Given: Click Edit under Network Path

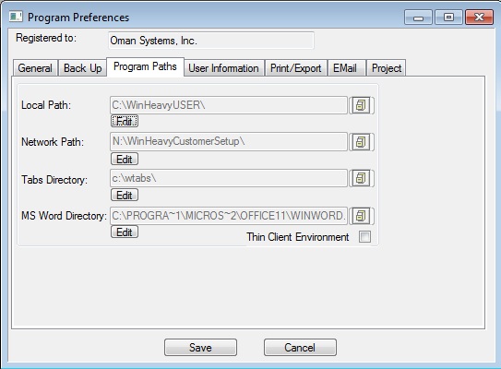Looking at the screenshot, I should (125, 159).
